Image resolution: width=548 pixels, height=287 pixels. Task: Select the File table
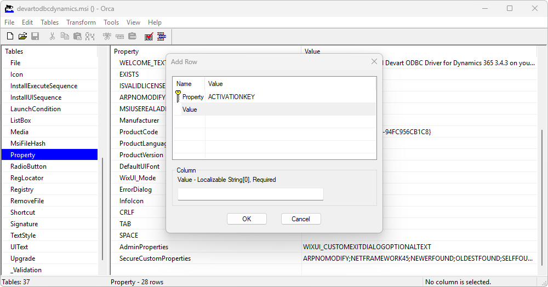coord(50,63)
